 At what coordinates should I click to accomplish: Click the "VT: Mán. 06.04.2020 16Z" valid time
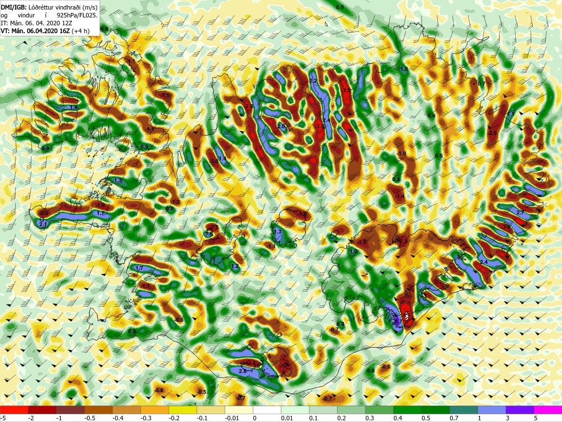click(35, 31)
